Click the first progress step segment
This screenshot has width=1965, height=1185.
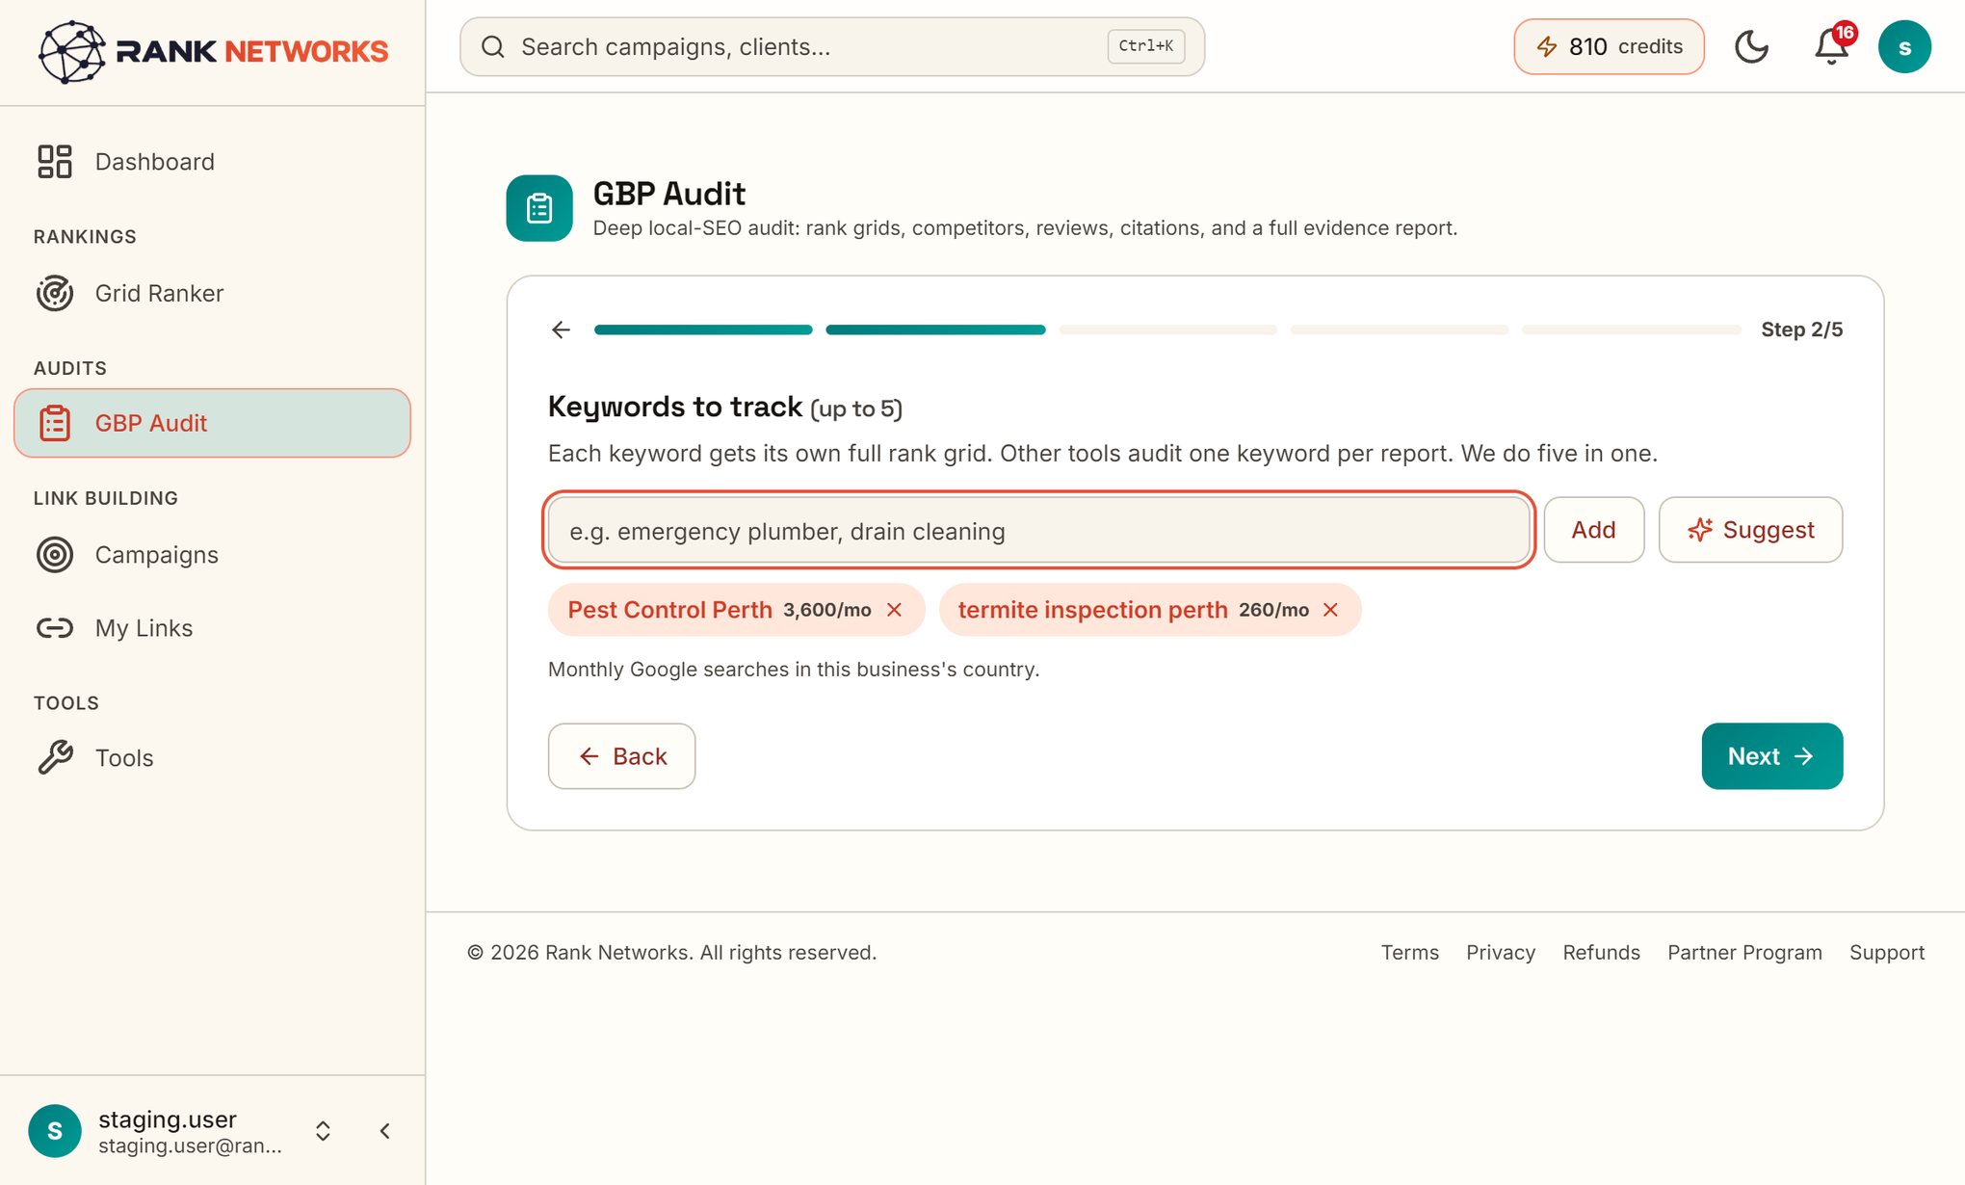click(703, 329)
